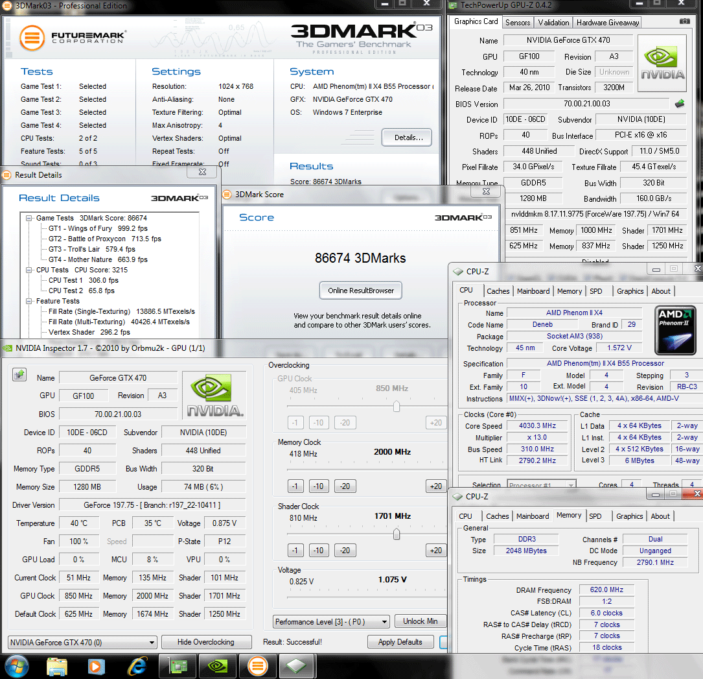
Task: Click the AMD Phenom II logo in CPU-Z
Action: click(x=675, y=330)
